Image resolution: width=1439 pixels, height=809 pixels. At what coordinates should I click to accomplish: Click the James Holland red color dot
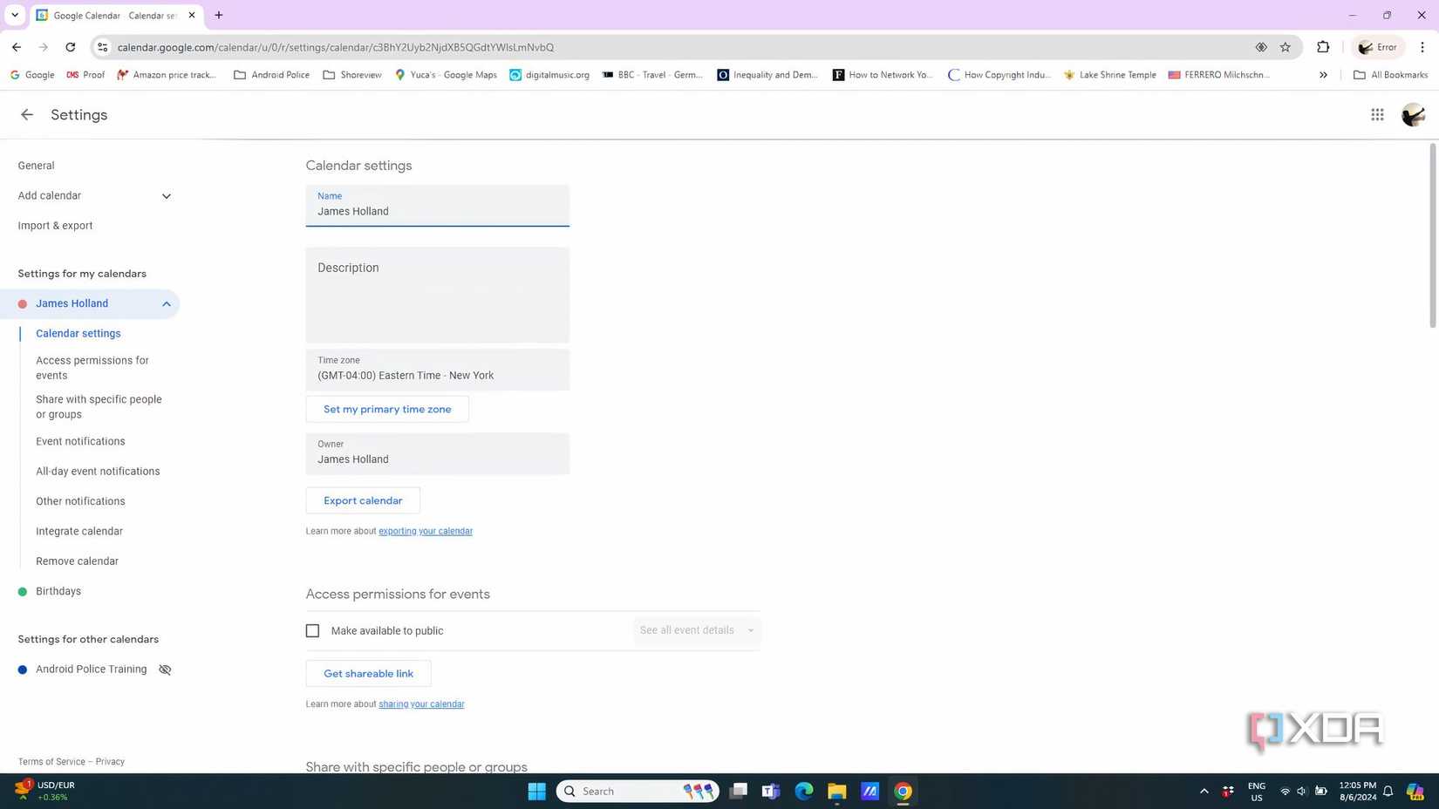coord(23,304)
